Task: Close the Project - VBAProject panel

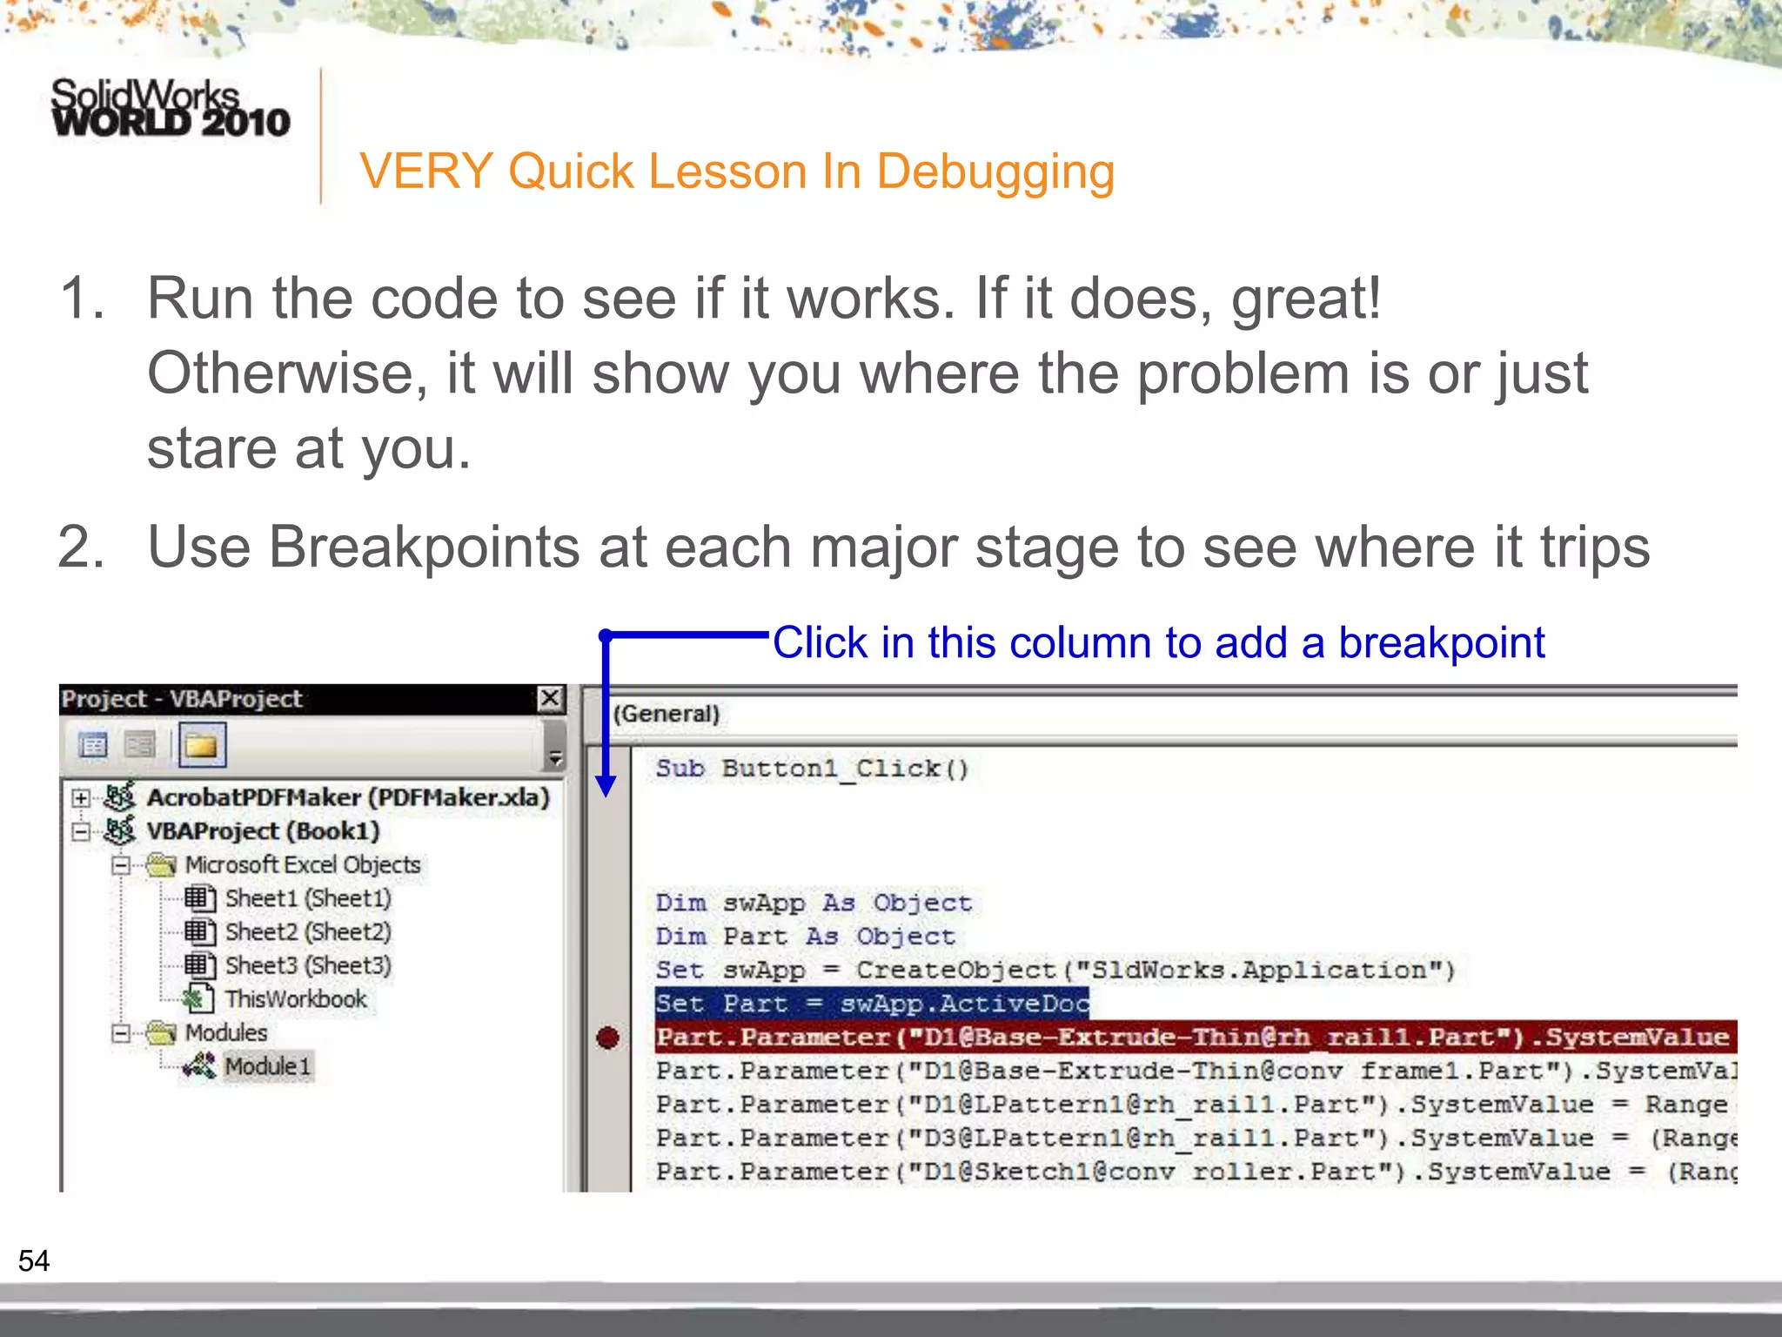Action: click(x=551, y=698)
